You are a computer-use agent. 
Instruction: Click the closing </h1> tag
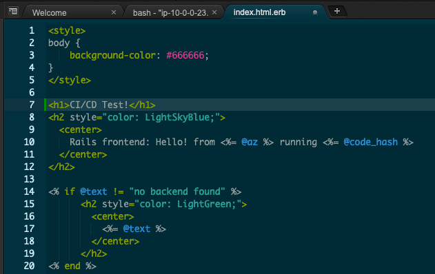[142, 105]
